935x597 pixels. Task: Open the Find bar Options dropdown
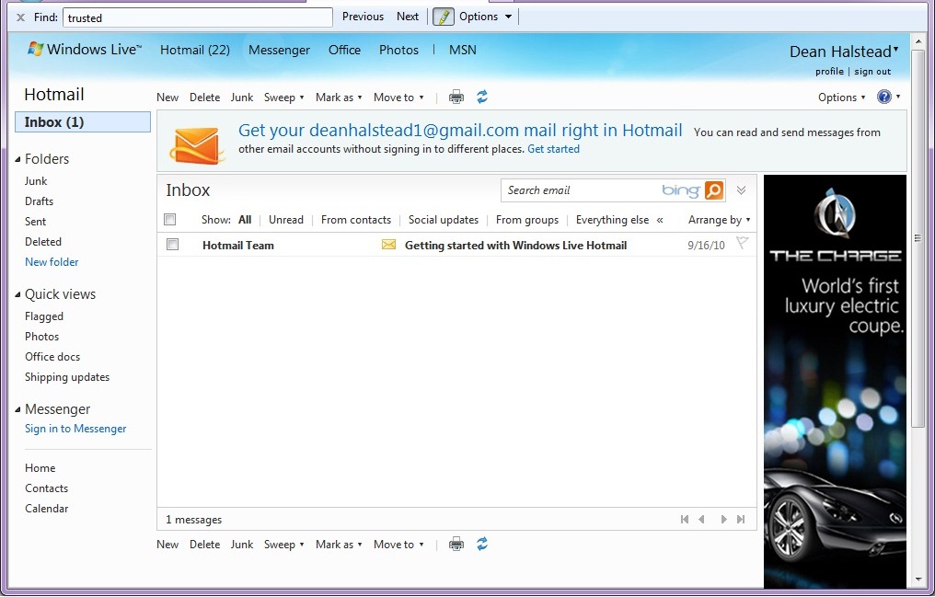click(485, 17)
